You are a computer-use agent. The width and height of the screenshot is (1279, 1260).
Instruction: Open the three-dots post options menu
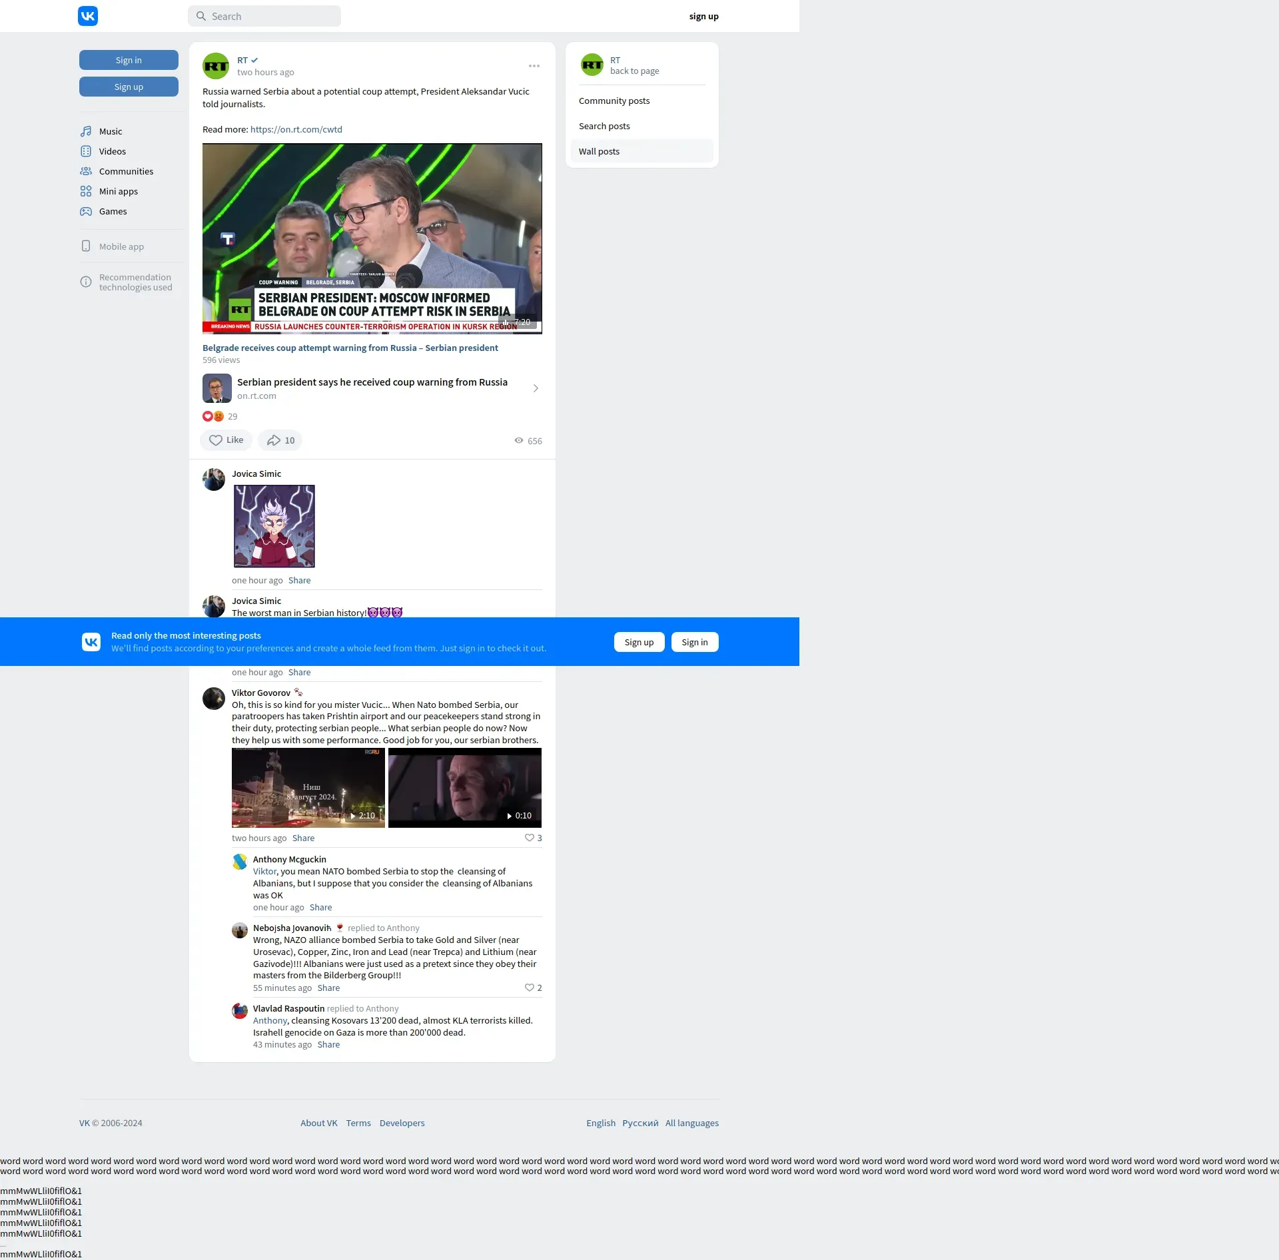tap(534, 66)
